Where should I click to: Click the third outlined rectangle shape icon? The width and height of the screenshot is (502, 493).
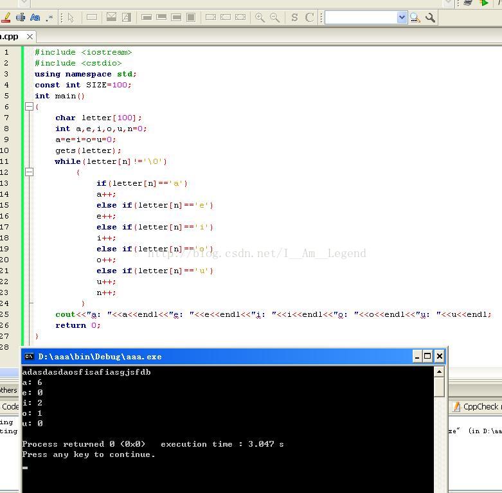[x=240, y=17]
